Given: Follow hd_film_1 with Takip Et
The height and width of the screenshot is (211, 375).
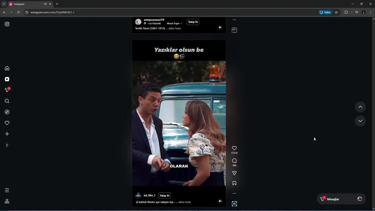Looking at the screenshot, I should click(164, 195).
